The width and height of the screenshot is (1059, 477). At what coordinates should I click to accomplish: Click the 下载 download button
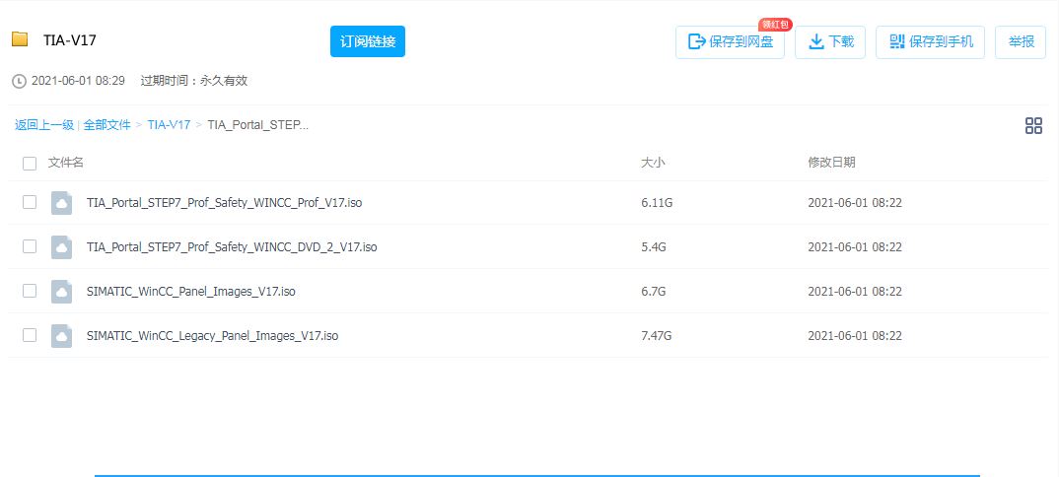tap(830, 41)
